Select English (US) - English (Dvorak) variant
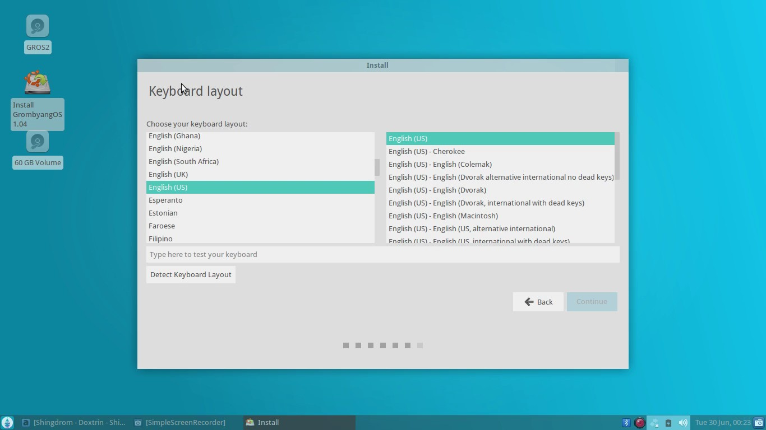This screenshot has height=430, width=766. tap(500, 190)
